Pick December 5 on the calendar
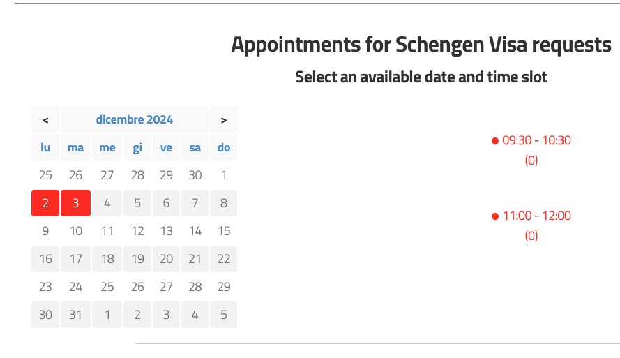Screen dimensions: 620x358 [x=137, y=203]
